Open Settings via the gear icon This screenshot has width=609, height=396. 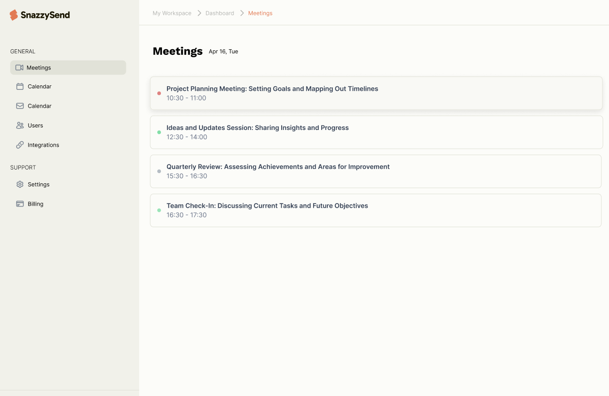coord(20,184)
